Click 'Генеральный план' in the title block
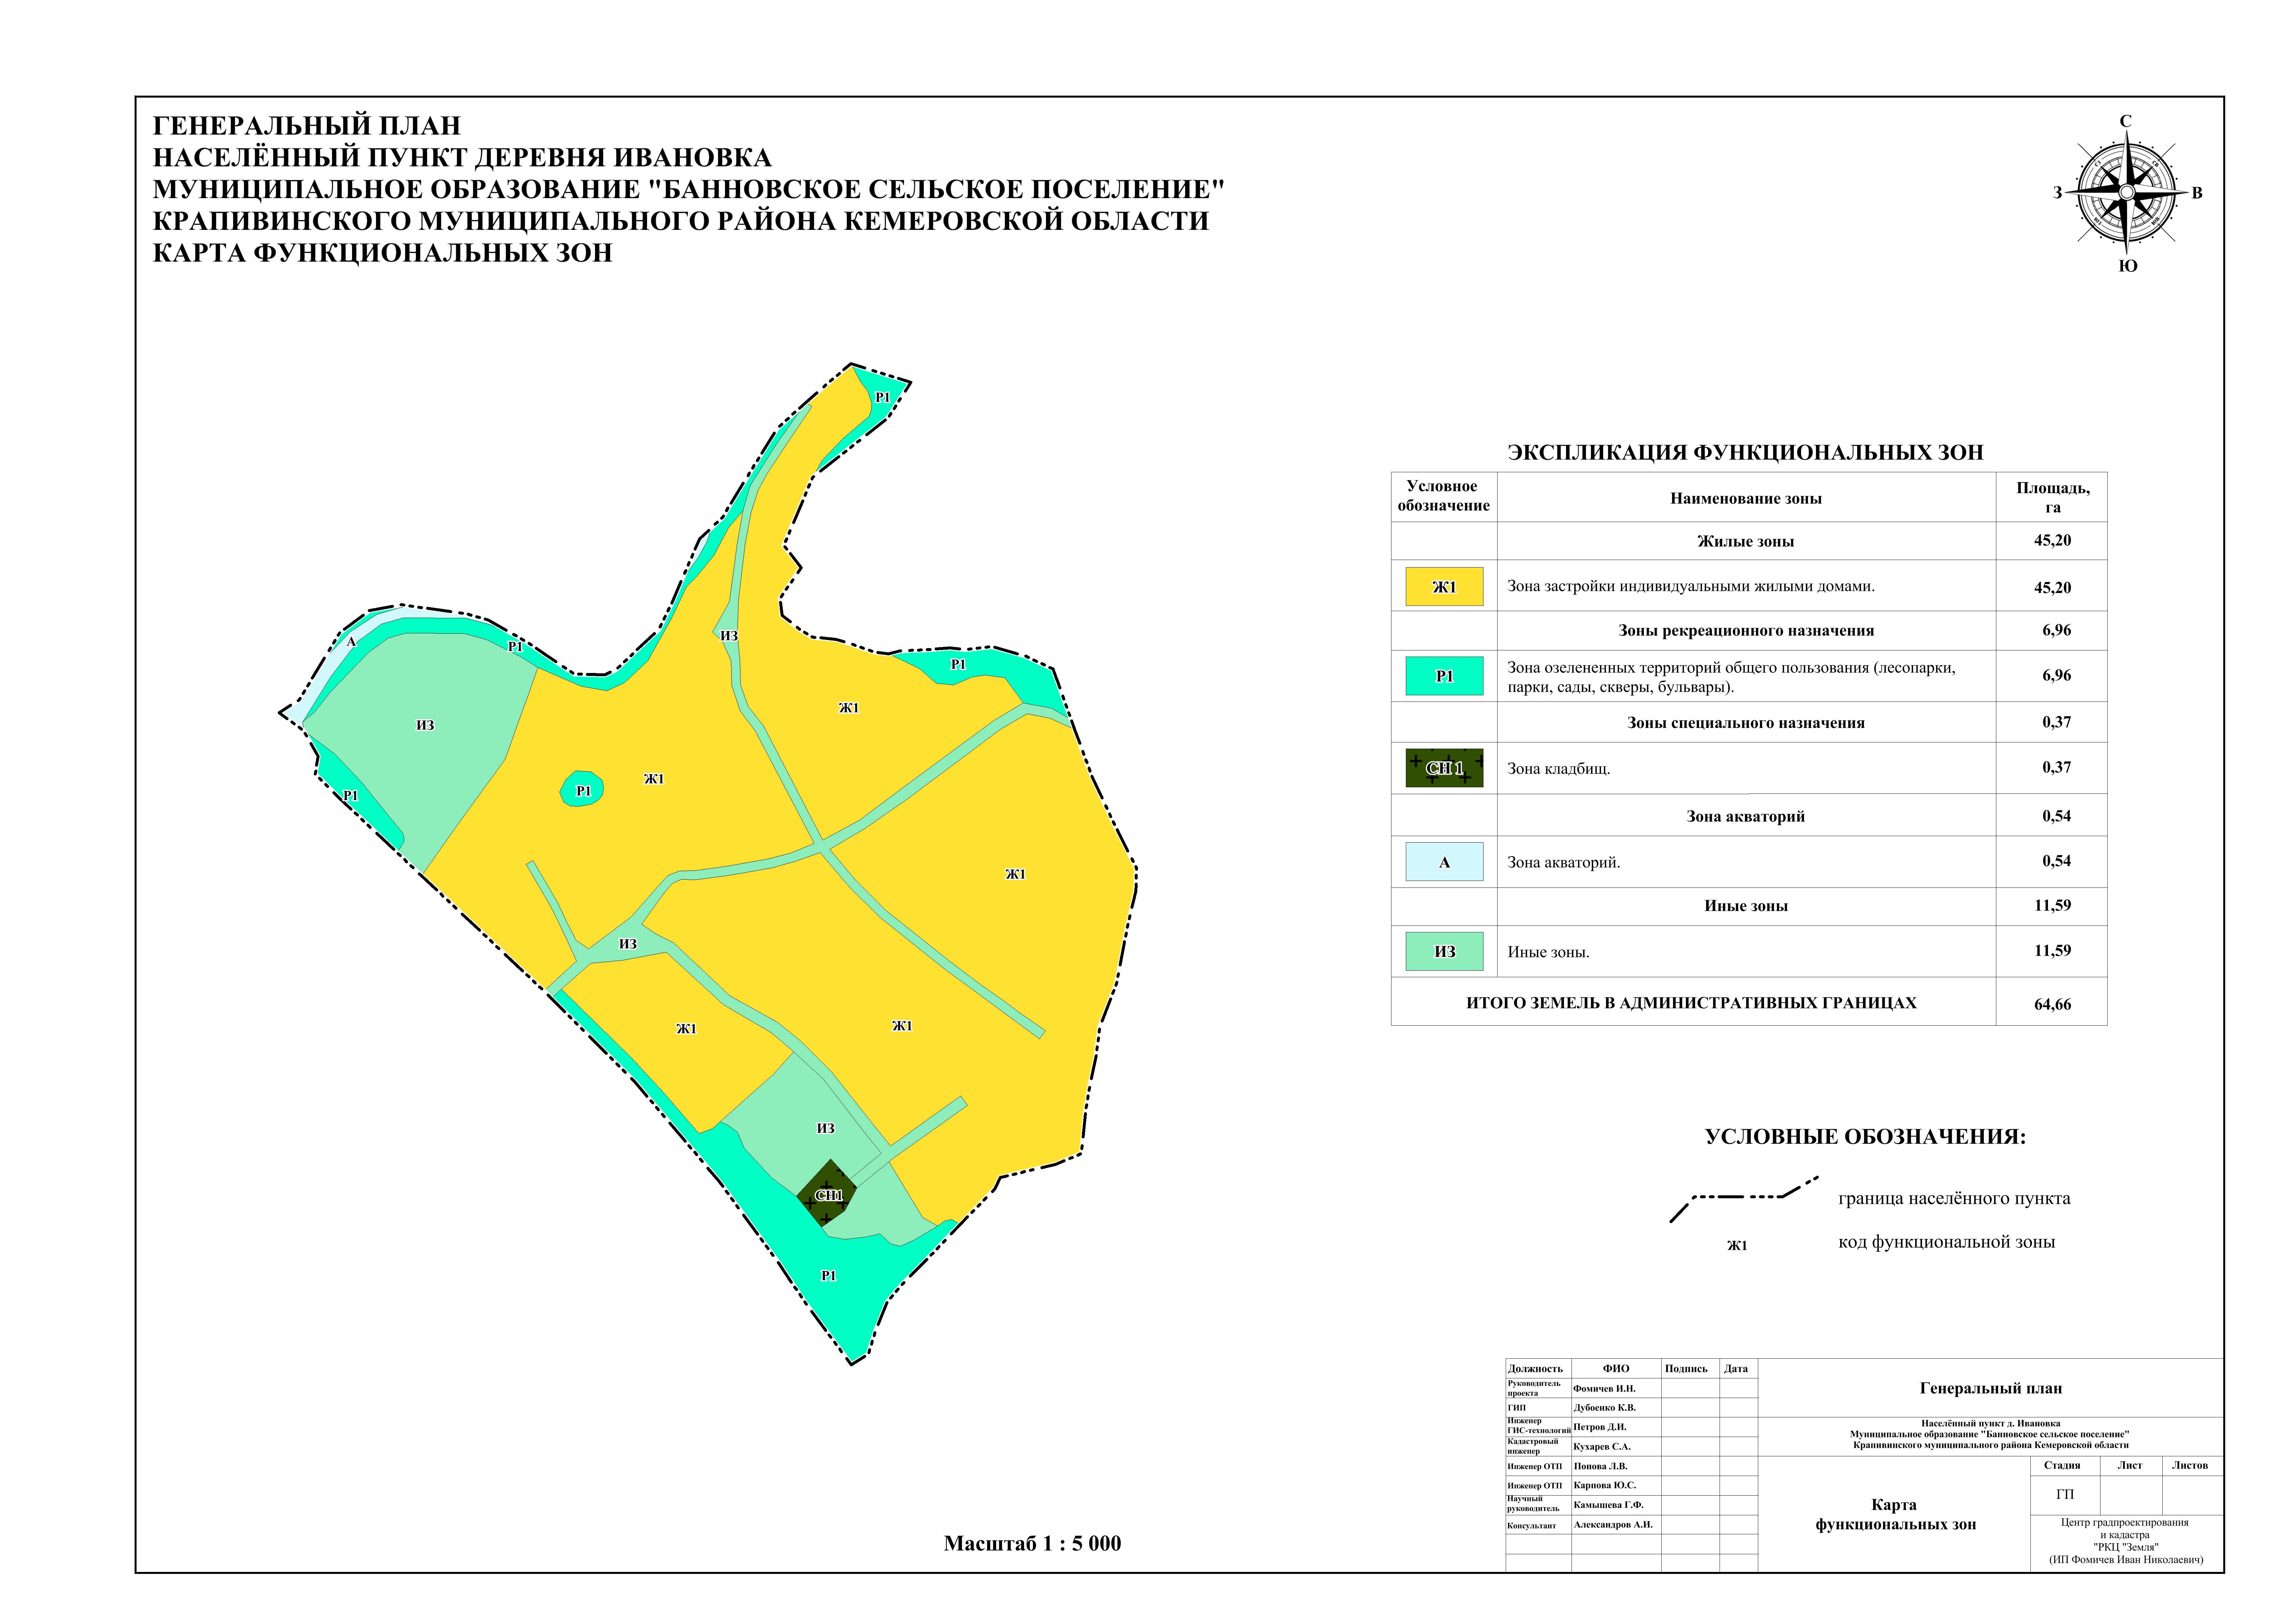 click(1991, 1388)
